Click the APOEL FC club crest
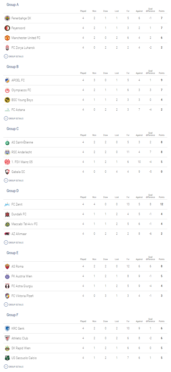 pyautogui.click(x=7, y=80)
